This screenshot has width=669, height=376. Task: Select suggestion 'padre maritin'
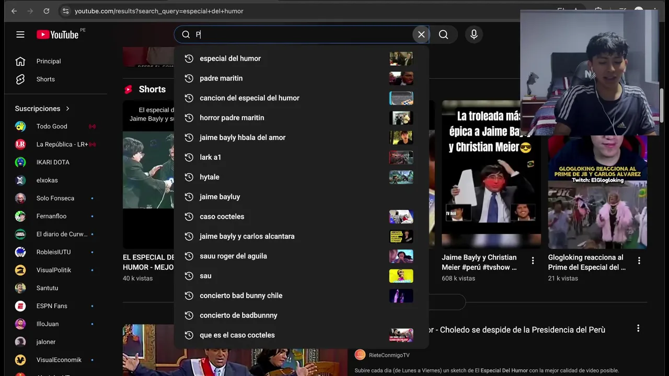click(x=302, y=78)
